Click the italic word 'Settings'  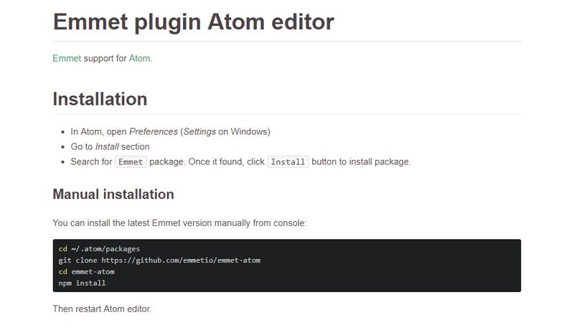pos(199,131)
